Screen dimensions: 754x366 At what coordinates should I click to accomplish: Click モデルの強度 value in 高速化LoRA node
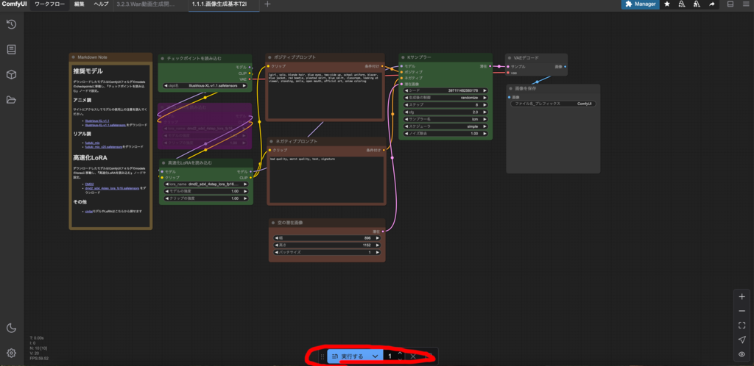205,191
